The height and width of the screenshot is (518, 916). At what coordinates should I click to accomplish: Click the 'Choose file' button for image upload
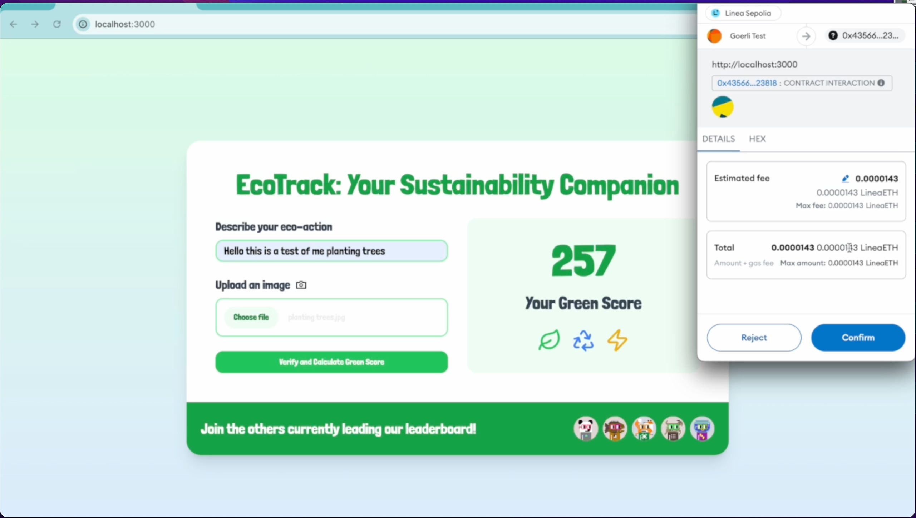click(x=250, y=317)
